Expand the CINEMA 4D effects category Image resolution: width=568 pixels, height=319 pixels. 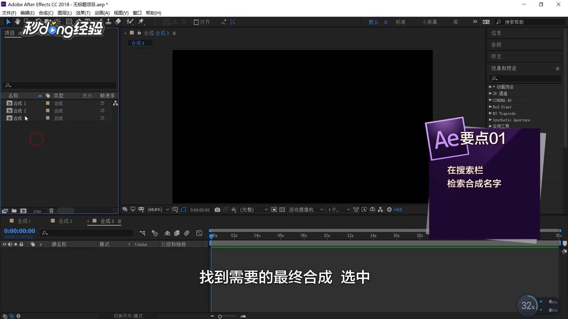[x=490, y=100]
